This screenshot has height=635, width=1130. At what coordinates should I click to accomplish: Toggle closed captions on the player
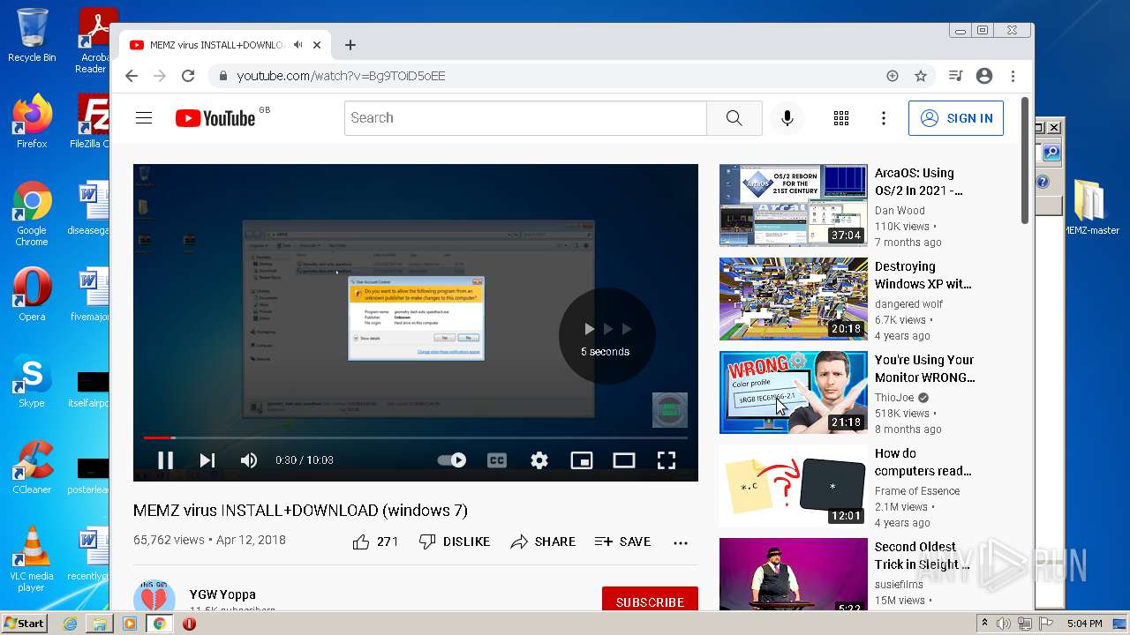click(x=497, y=459)
